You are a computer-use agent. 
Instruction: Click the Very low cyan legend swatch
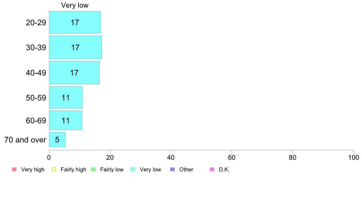click(x=133, y=169)
